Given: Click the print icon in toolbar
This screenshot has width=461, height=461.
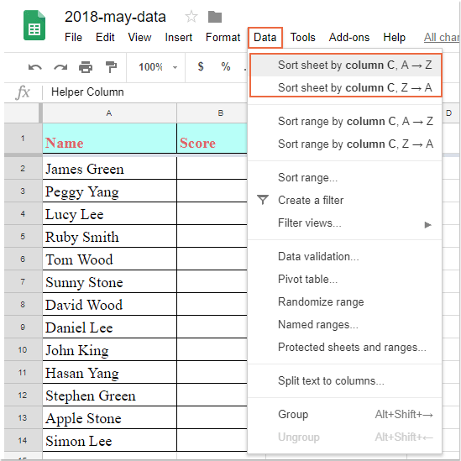Looking at the screenshot, I should (x=86, y=67).
